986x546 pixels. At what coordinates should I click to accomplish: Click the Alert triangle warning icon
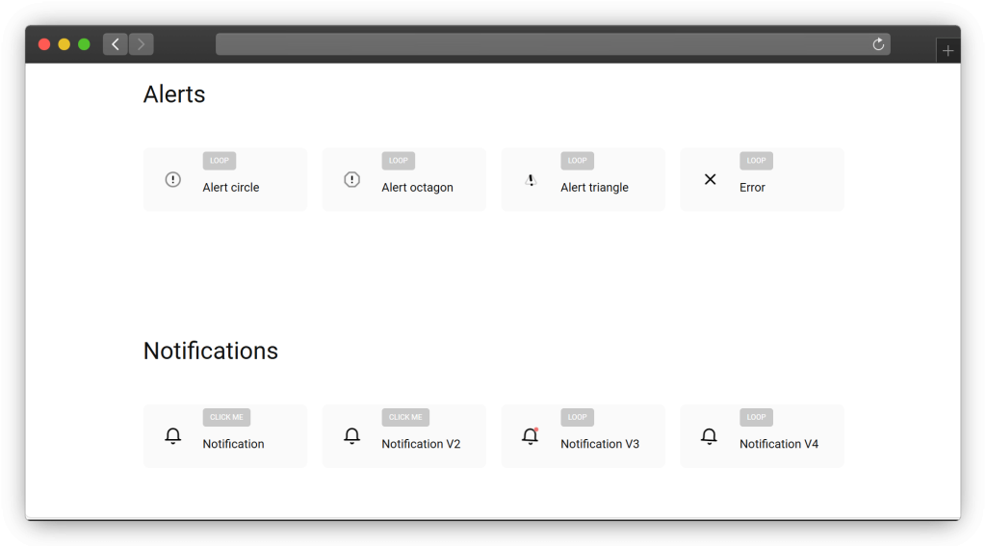tap(531, 179)
